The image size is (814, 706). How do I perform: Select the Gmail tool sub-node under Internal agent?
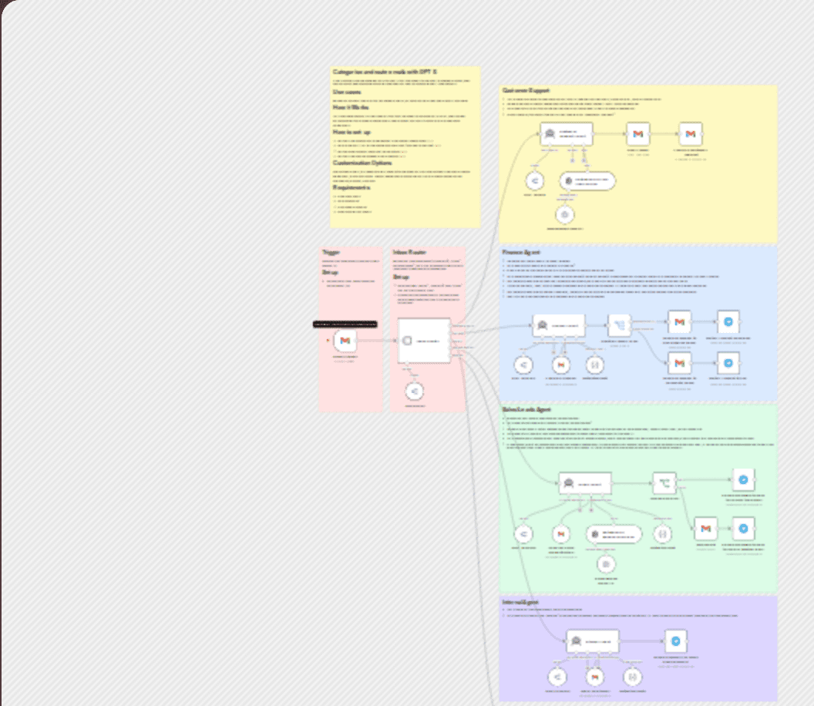pos(595,677)
